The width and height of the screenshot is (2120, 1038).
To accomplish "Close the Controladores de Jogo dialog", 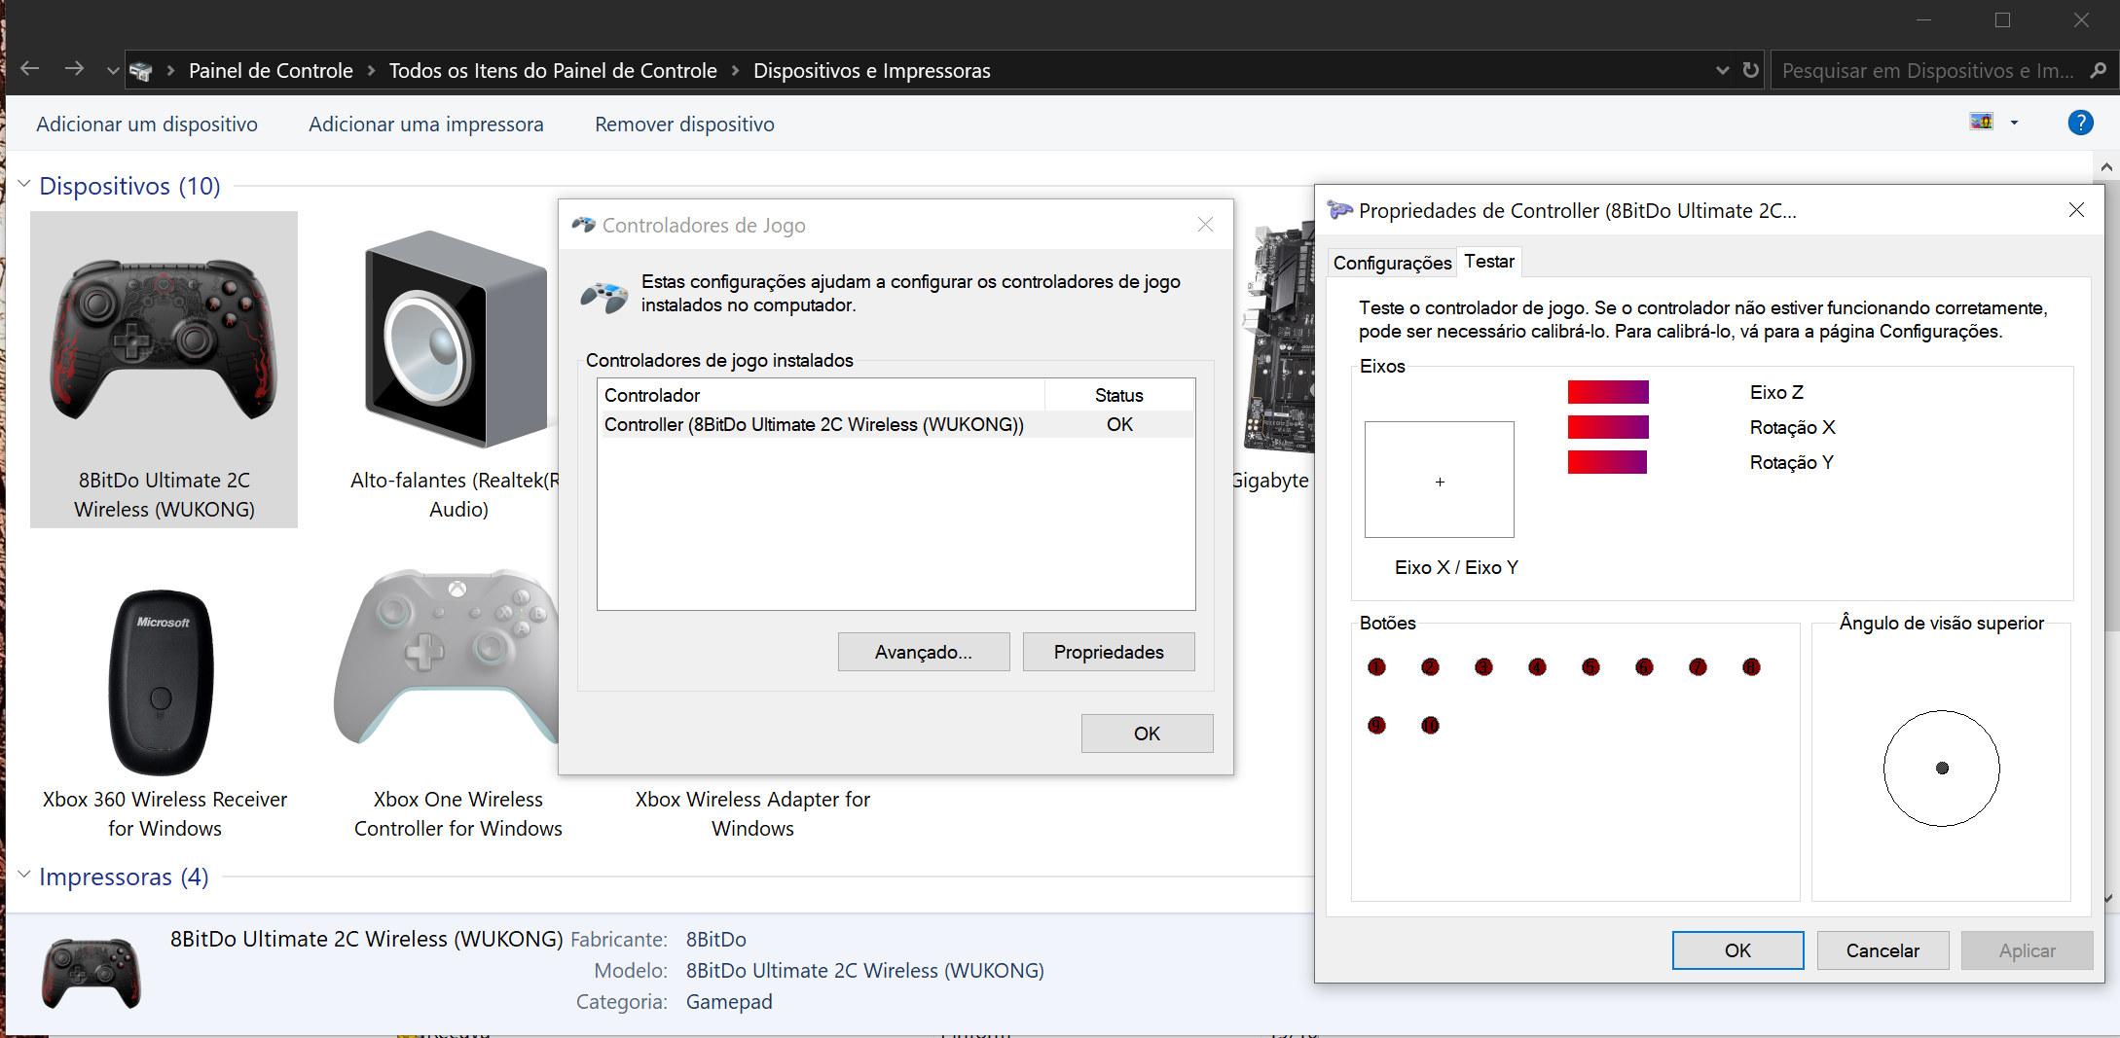I will point(1205,225).
